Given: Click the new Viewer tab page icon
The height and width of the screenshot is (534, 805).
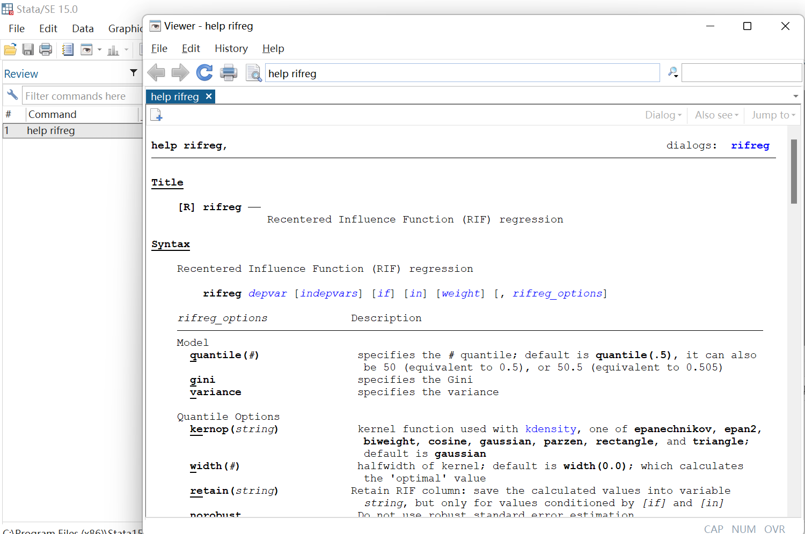Looking at the screenshot, I should (156, 115).
